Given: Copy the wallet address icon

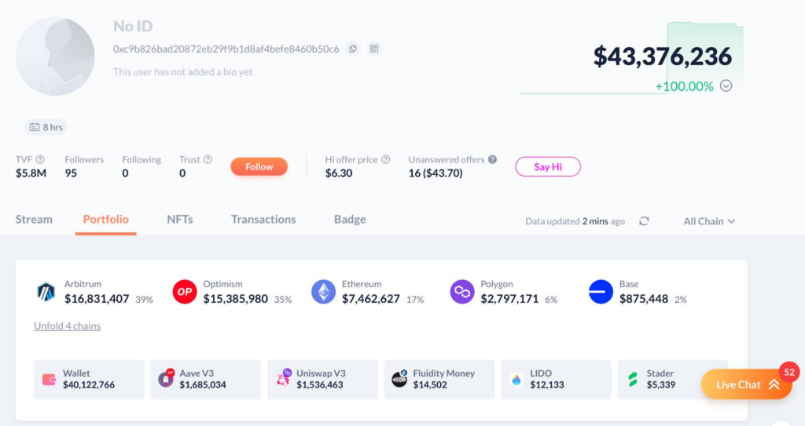Looking at the screenshot, I should click(353, 49).
